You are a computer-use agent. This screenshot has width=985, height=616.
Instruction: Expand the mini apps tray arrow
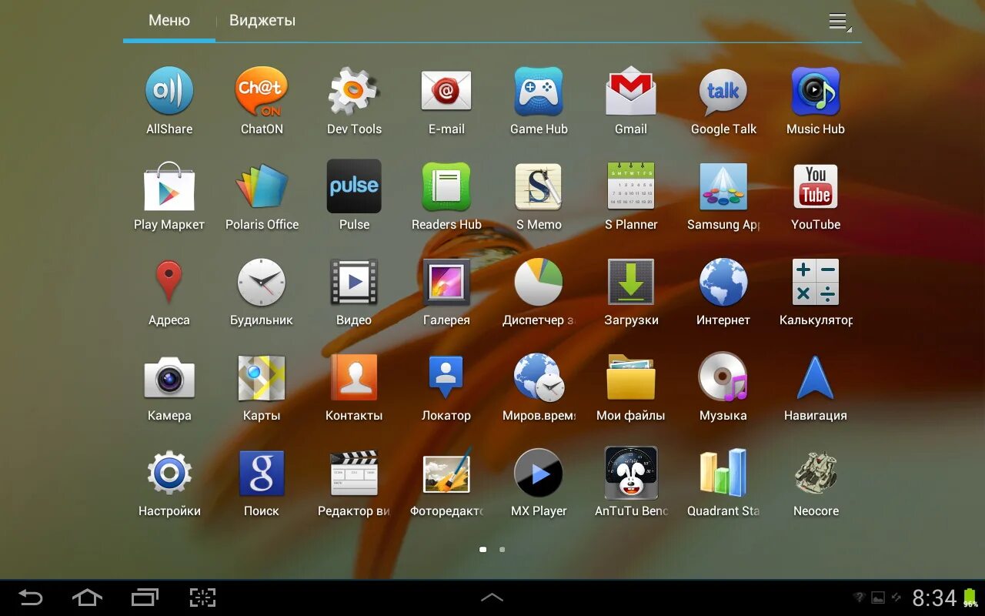click(492, 598)
